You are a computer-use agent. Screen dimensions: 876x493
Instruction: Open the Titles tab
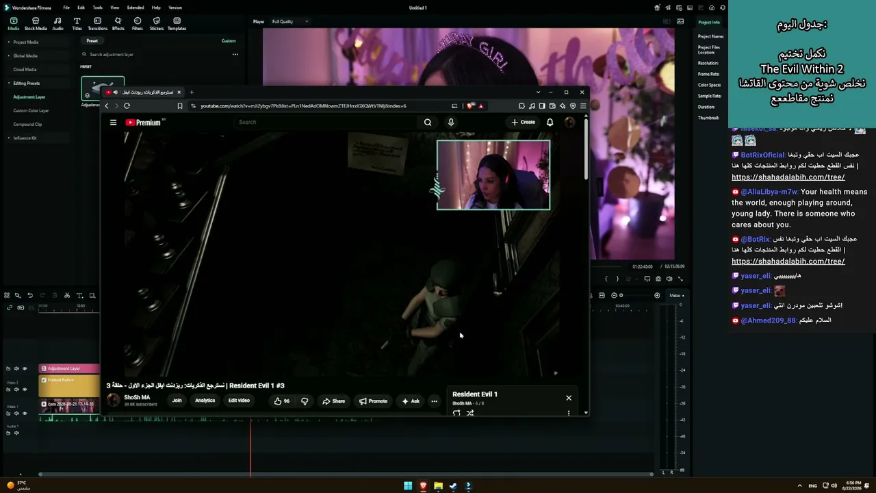pos(77,24)
